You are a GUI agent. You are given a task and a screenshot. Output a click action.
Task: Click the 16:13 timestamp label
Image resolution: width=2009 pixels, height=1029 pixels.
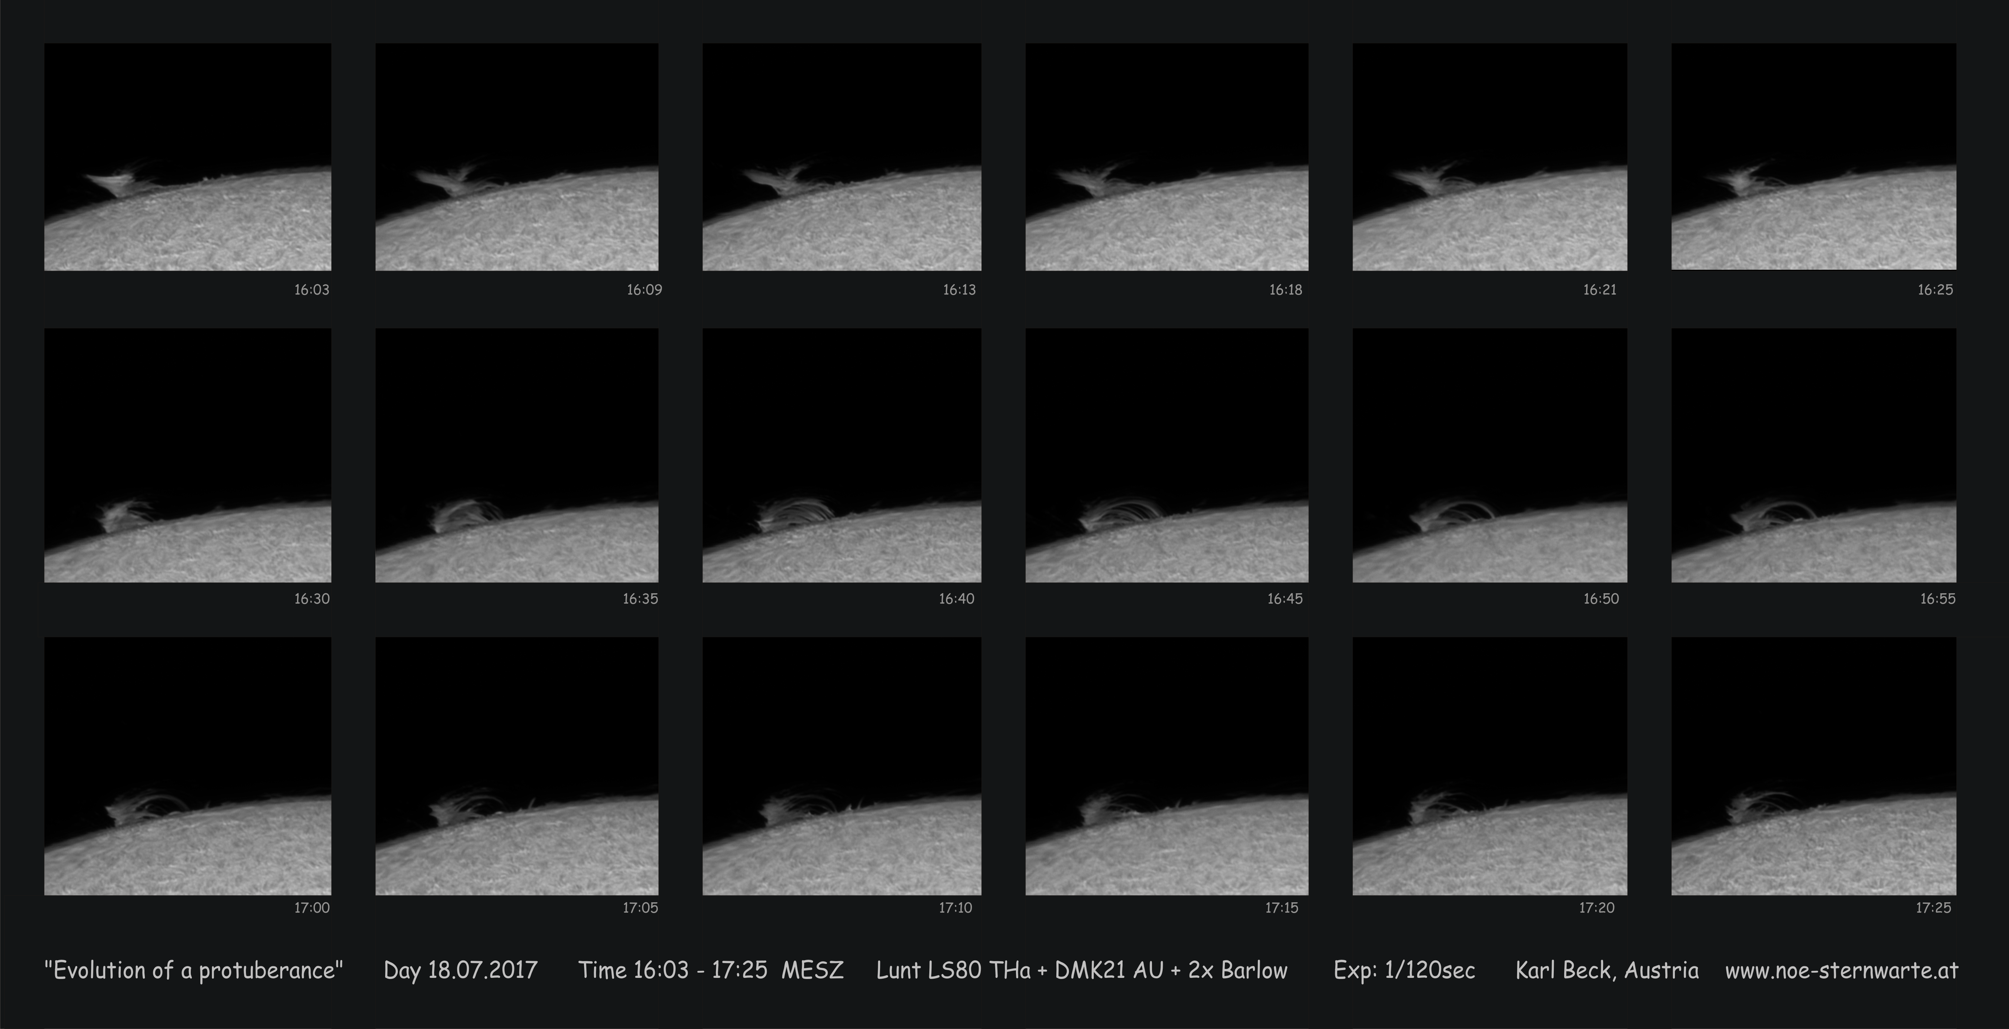pos(959,289)
